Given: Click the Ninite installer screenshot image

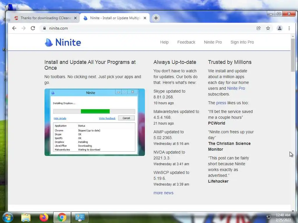Looking at the screenshot, I should 95,122.
